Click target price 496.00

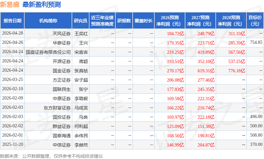pyautogui.click(x=256, y=116)
